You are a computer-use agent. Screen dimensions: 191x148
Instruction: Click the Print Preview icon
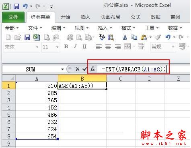tap(79, 37)
